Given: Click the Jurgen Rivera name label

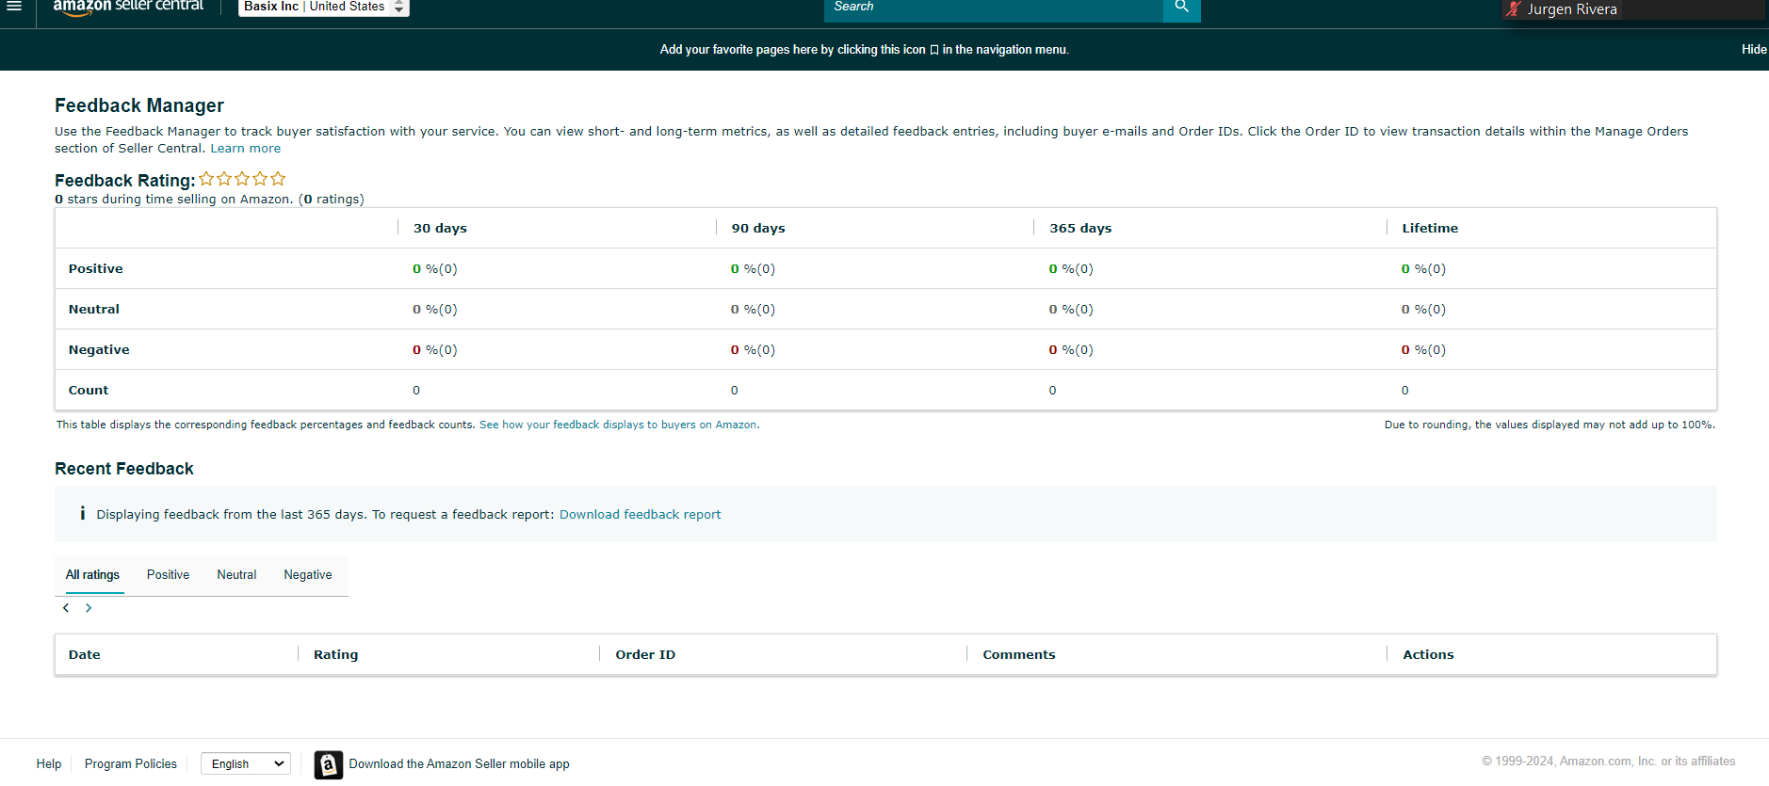Looking at the screenshot, I should click(x=1572, y=9).
